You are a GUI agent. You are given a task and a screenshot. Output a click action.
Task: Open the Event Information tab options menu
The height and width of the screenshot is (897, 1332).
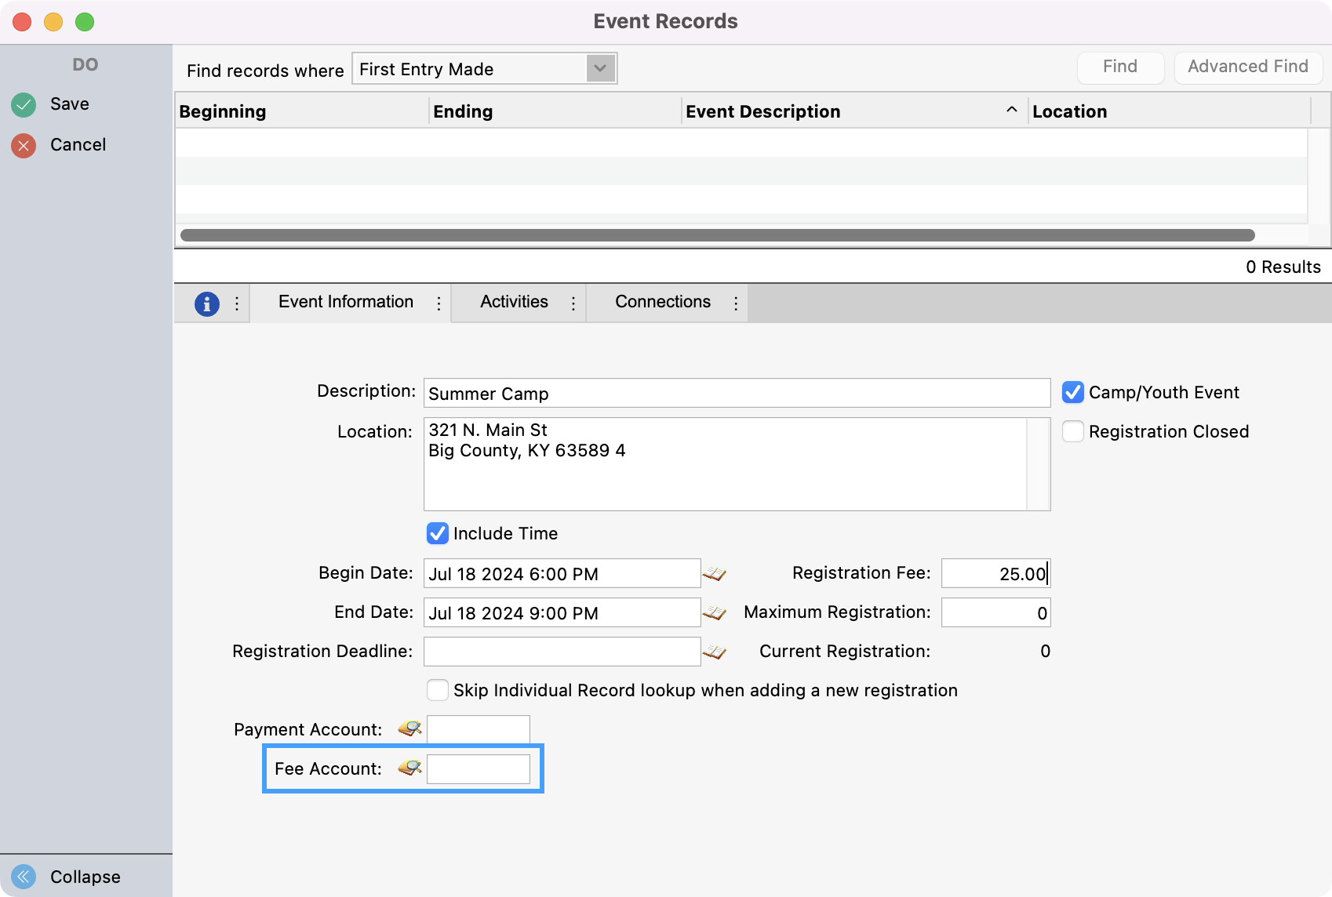[x=439, y=303]
